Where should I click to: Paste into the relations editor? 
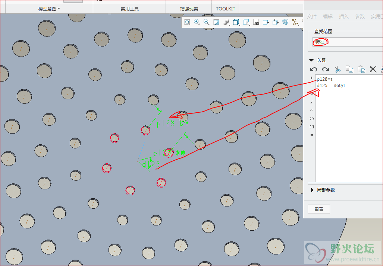click(x=361, y=70)
